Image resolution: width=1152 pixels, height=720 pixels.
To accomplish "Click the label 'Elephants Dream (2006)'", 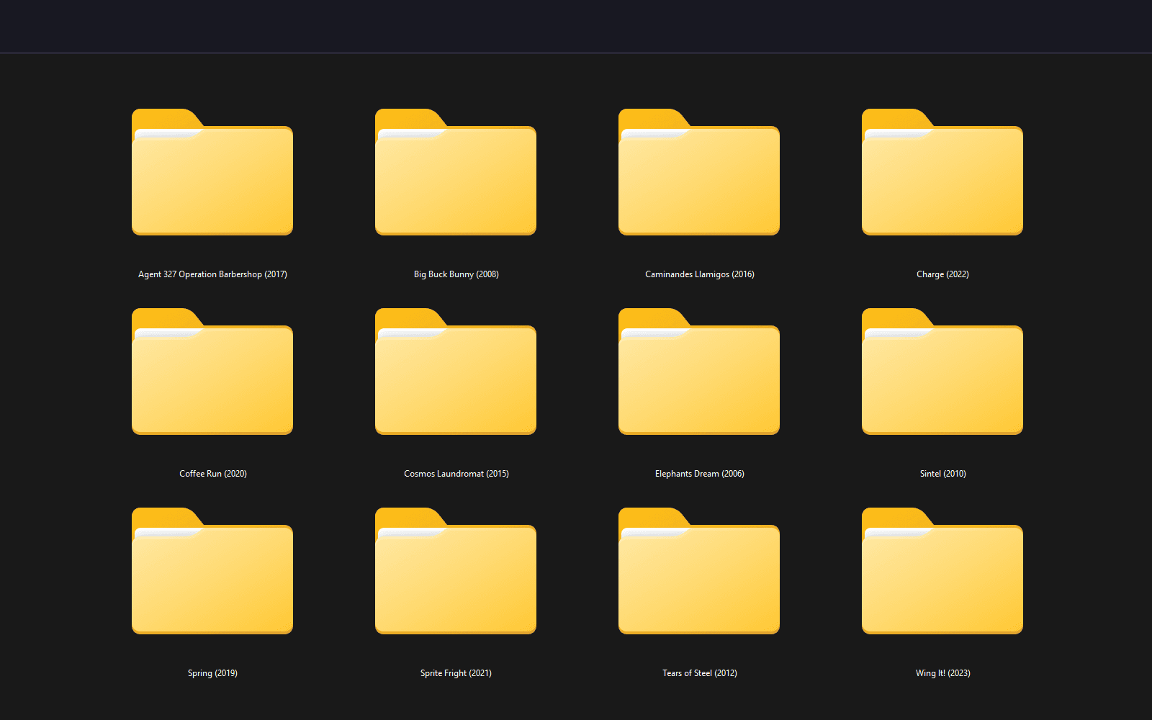I will (699, 474).
